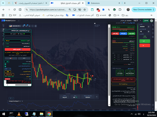Open the currency pair OTC asset selector
This screenshot has width=157, height=117.
15,26
